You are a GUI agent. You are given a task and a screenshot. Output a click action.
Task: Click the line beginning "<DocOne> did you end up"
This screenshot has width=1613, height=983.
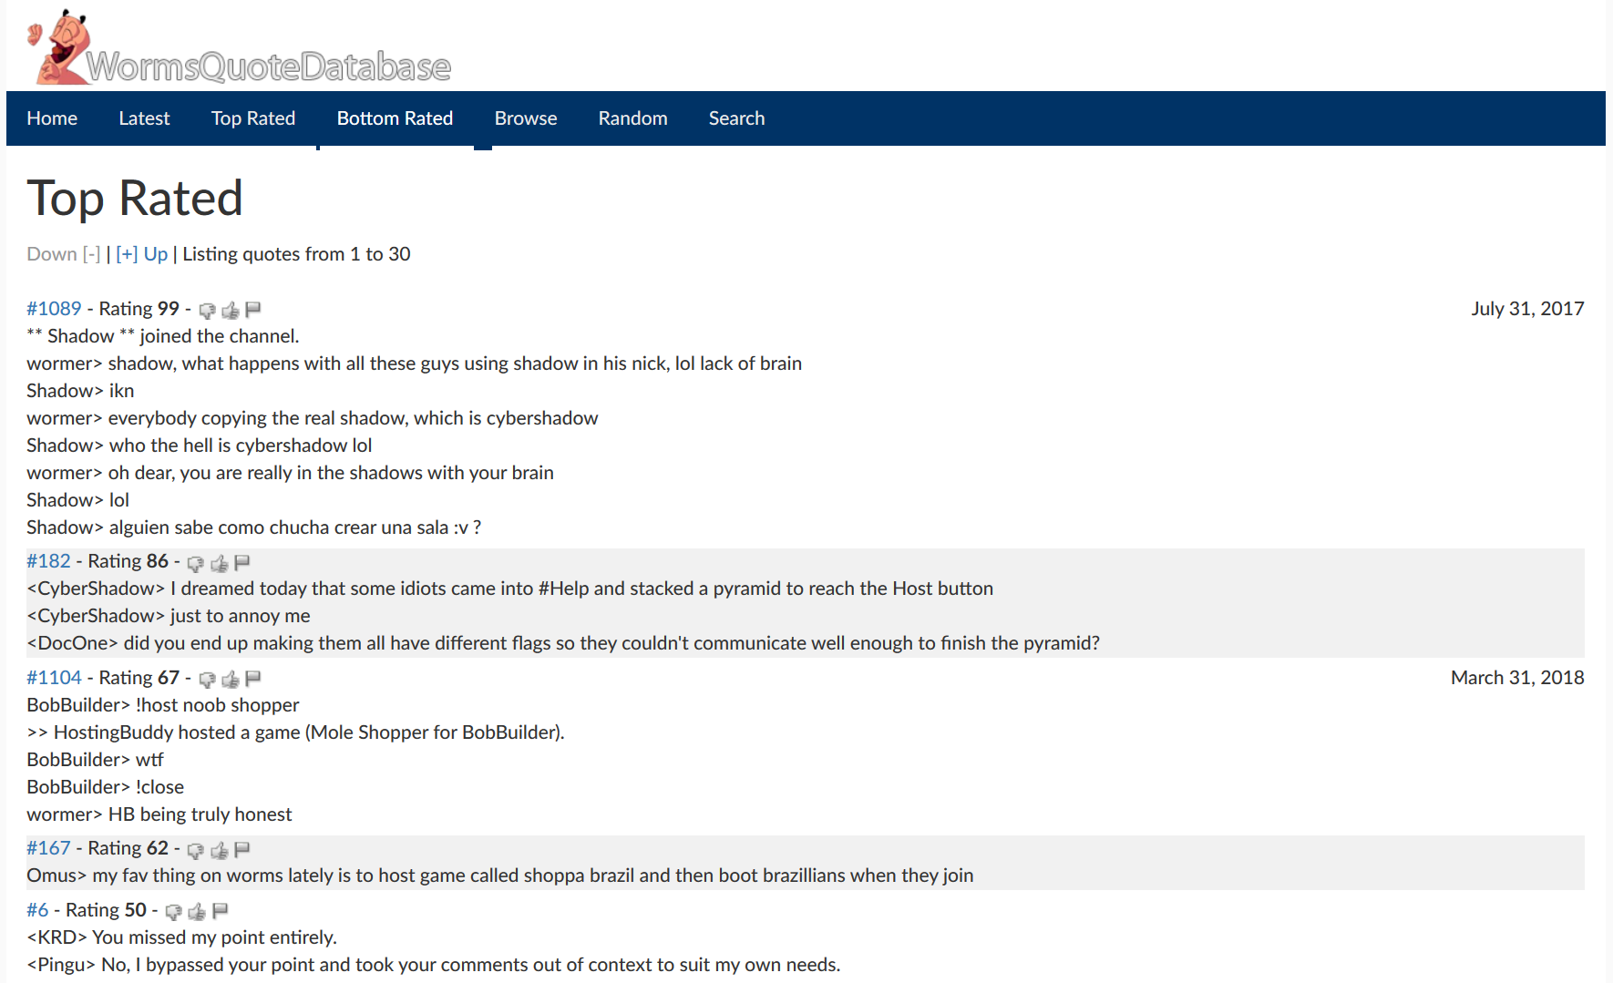click(563, 643)
